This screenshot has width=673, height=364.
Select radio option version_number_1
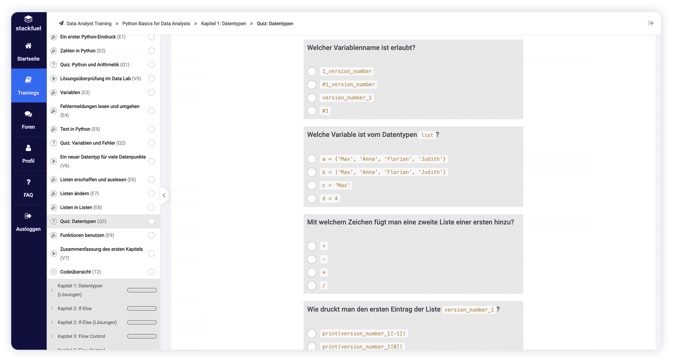click(x=312, y=98)
